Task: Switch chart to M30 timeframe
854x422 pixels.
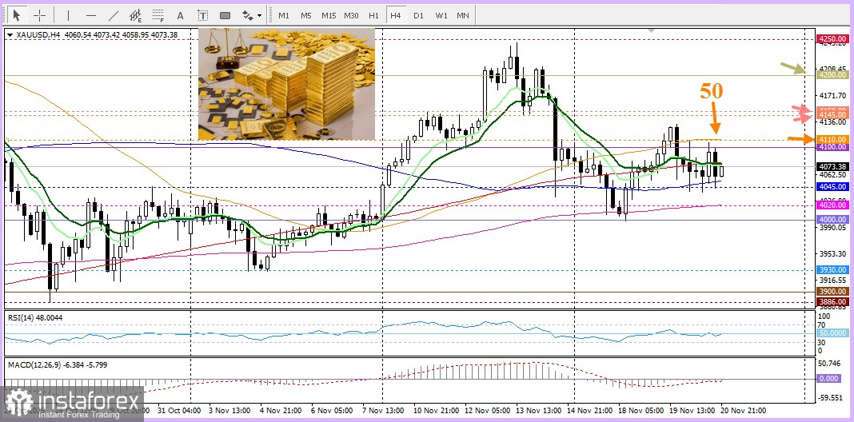Action: tap(351, 15)
